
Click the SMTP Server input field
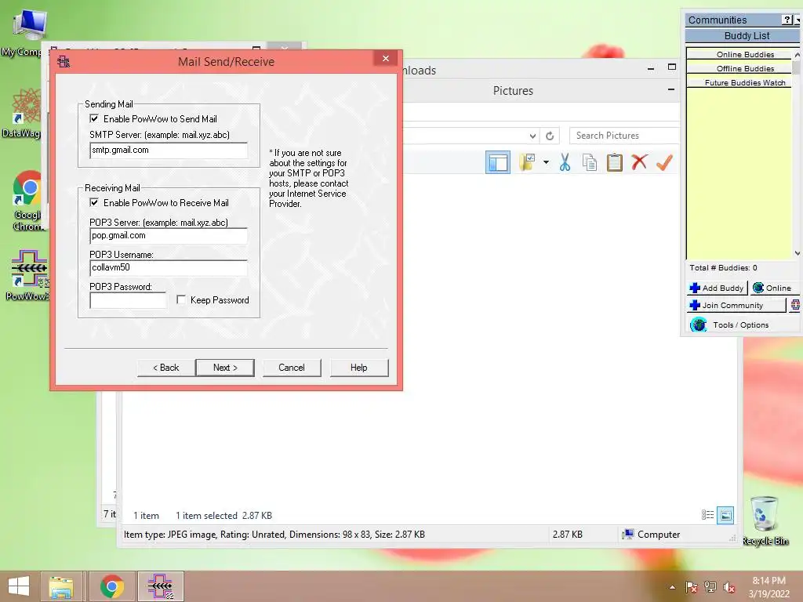(x=169, y=150)
